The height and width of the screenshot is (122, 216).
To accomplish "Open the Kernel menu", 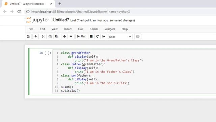I will point(94,29).
